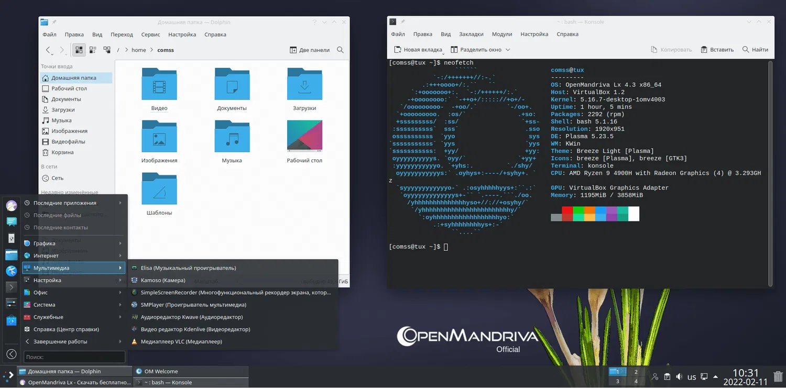This screenshot has height=388, width=786.
Task: Click the Konsole vertical scrollbar
Action: [770, 173]
